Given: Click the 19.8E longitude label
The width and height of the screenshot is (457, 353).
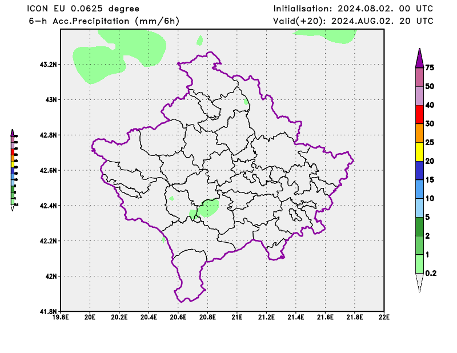Looking at the screenshot, I should 61,317.
